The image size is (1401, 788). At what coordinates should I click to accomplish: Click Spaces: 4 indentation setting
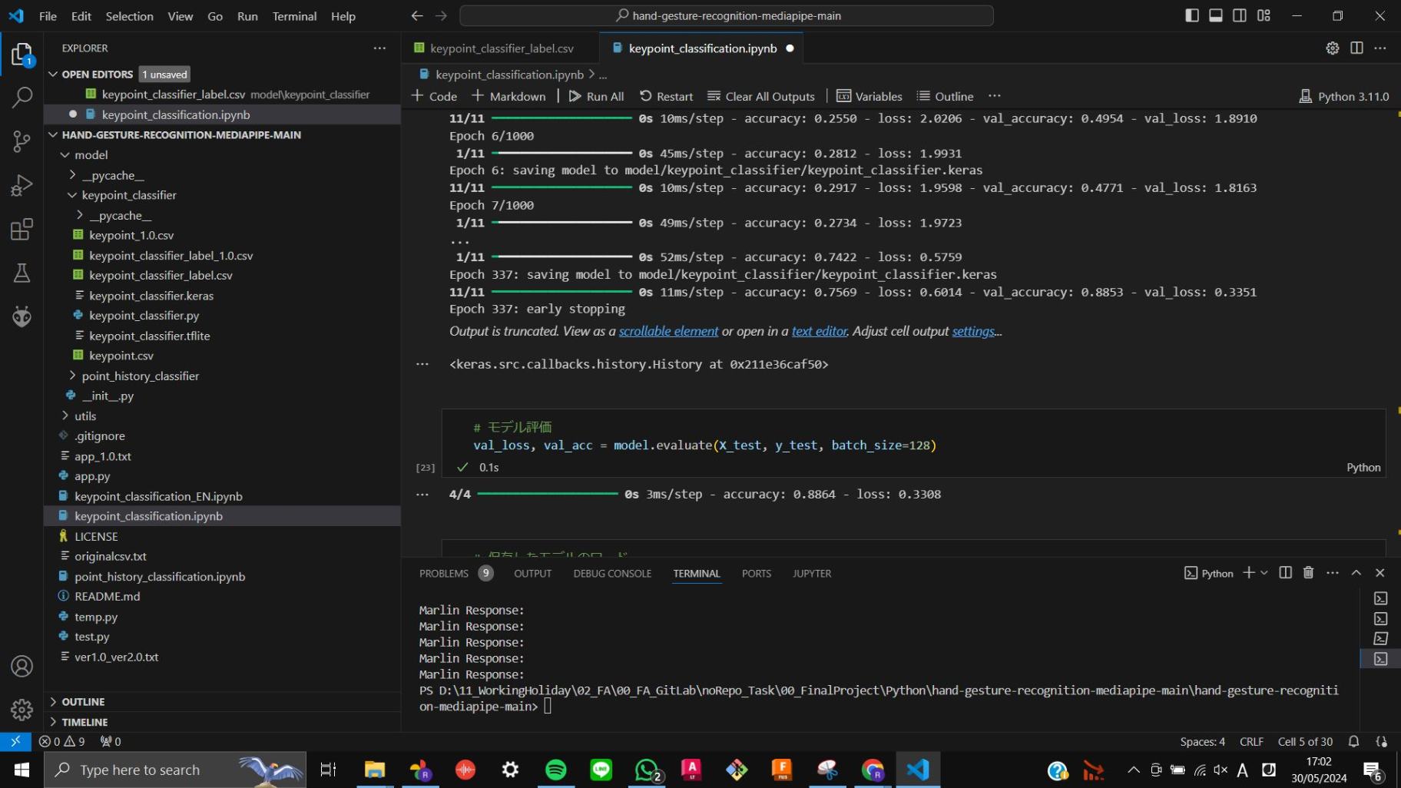[1202, 741]
